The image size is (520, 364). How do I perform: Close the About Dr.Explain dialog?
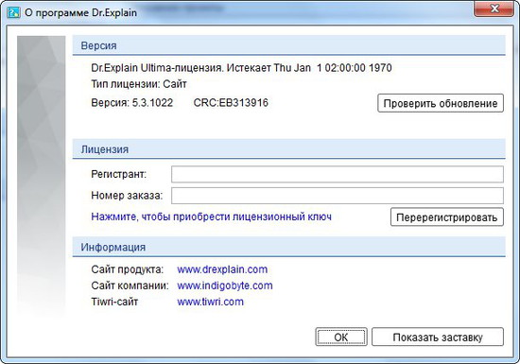pyautogui.click(x=494, y=9)
